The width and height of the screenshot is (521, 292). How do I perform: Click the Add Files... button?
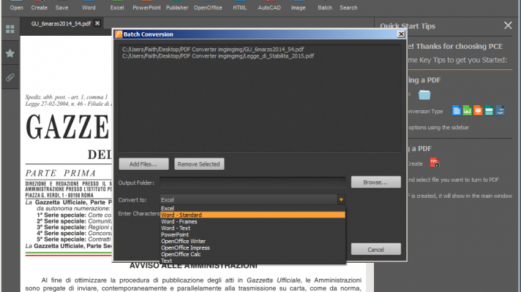[x=143, y=164]
